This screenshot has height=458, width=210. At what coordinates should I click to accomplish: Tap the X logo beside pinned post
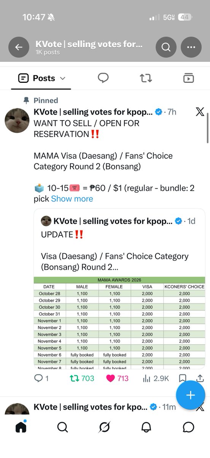pos(200,112)
